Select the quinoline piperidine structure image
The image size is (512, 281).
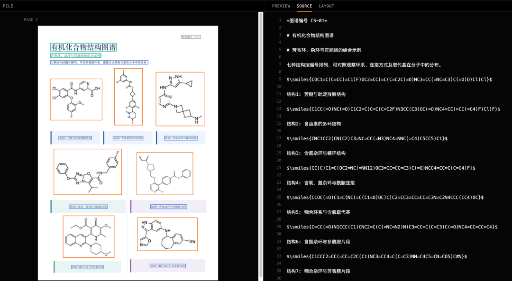click(89, 236)
